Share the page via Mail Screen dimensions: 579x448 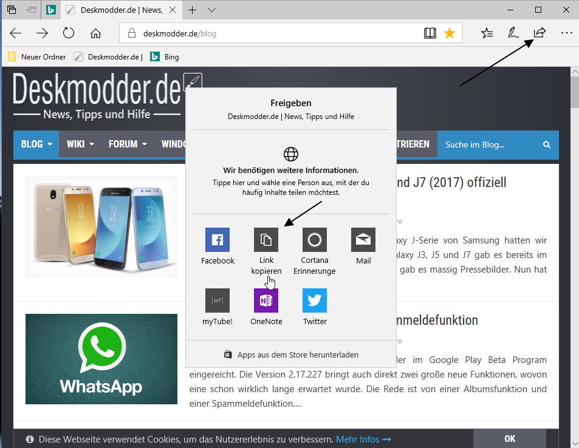pos(363,246)
